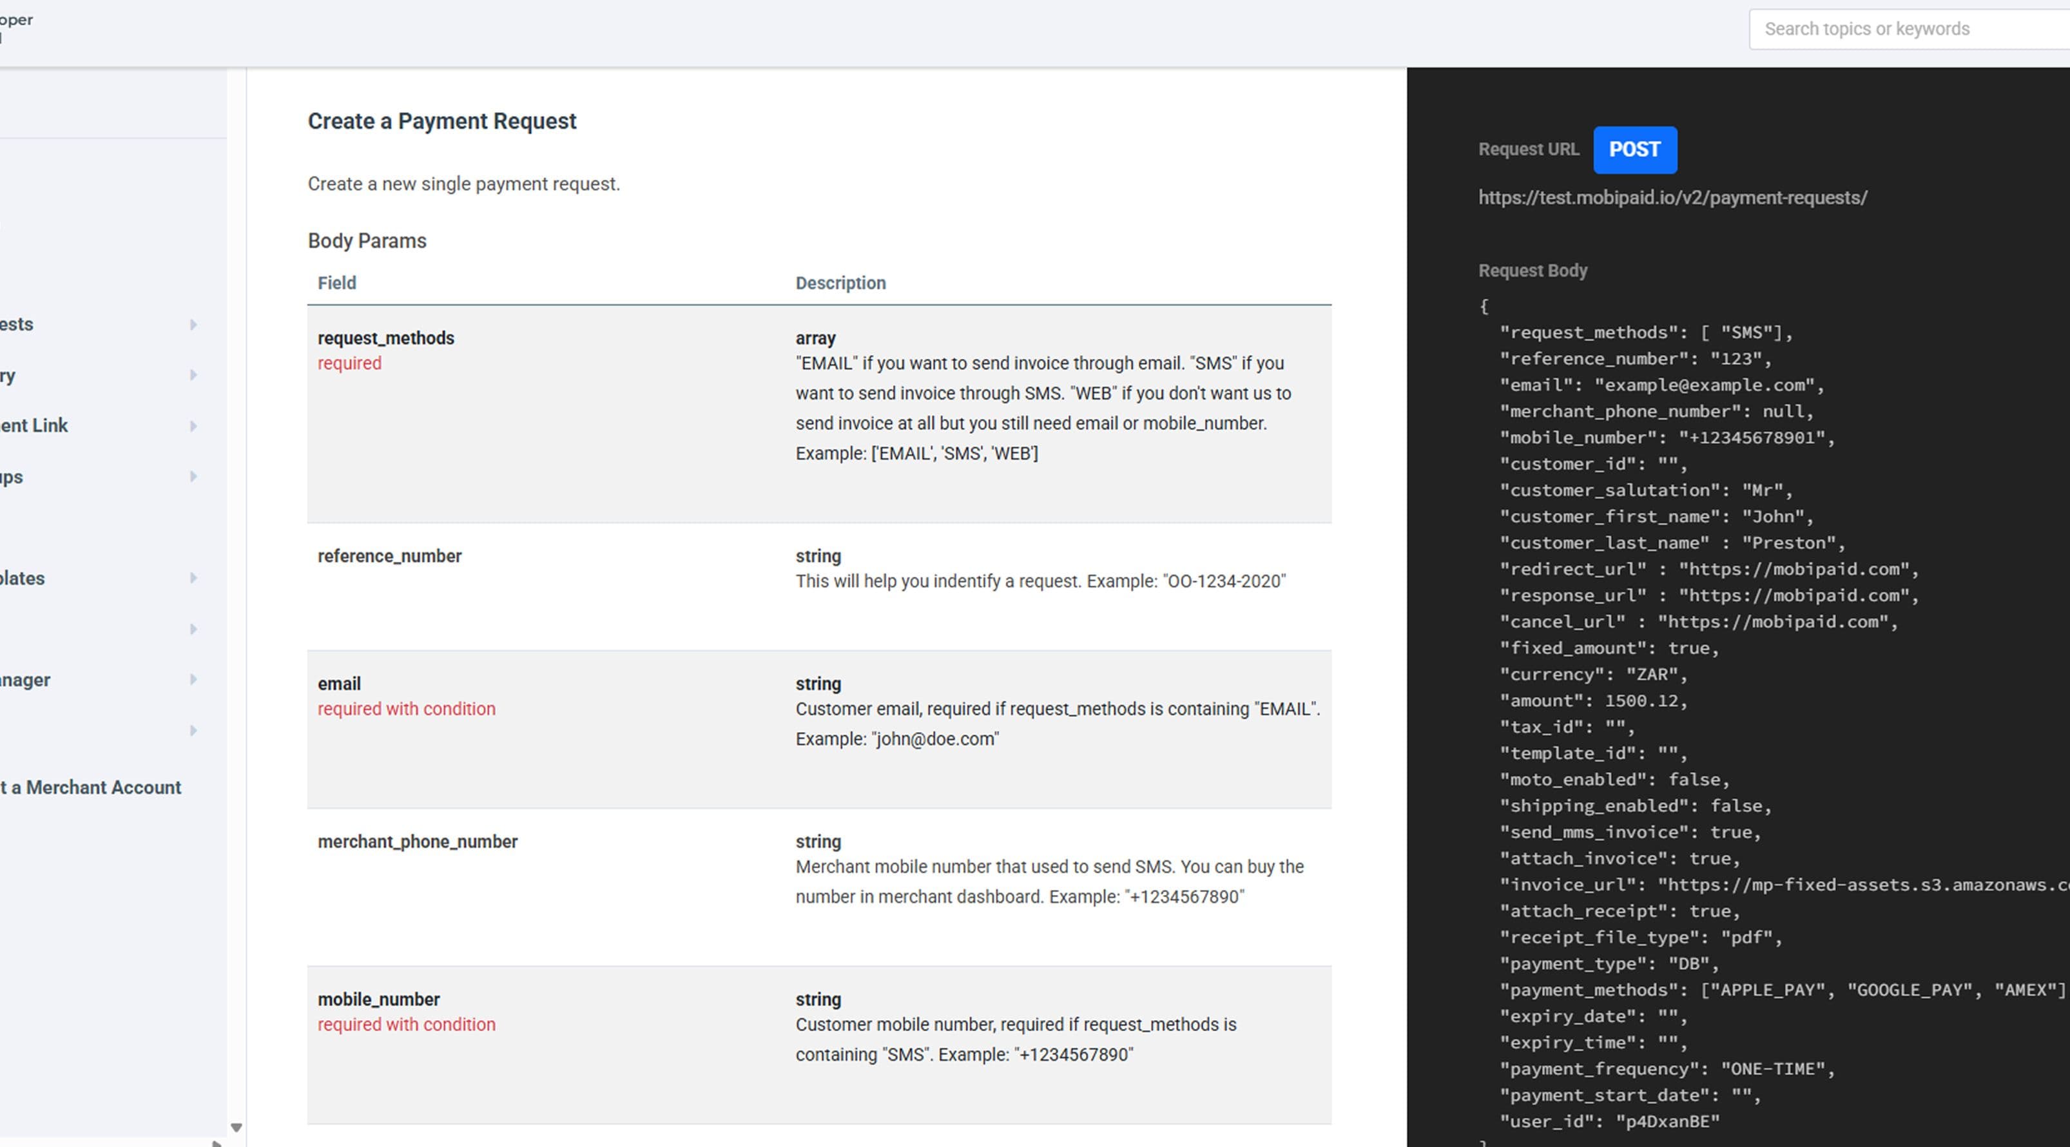Expand the History sidebar section
This screenshot has width=2070, height=1147.
coord(193,375)
